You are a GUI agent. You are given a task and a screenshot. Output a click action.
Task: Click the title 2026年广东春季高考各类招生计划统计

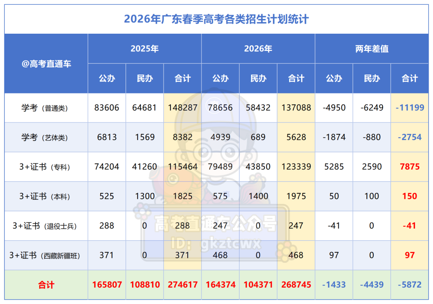(216, 19)
